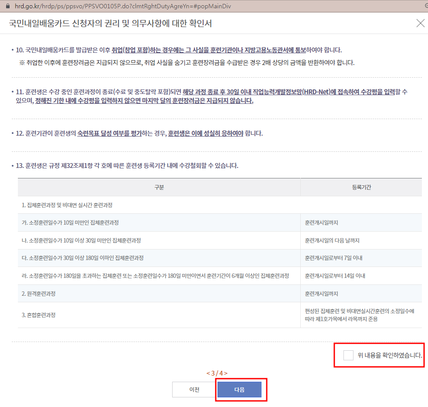Check the '위 내용을 확인하였습니다' checkbox

348,355
